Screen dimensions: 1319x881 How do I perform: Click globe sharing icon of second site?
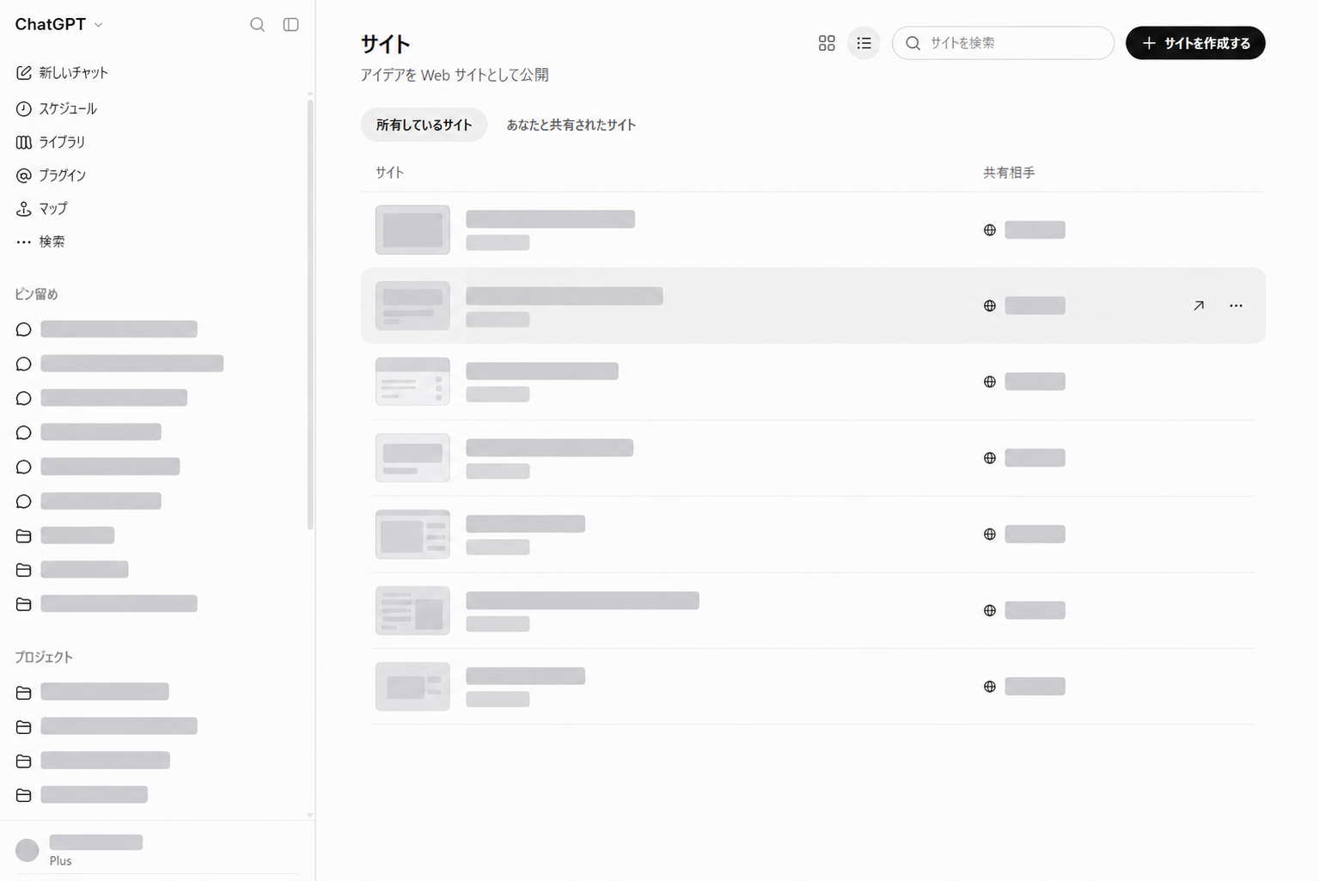990,306
